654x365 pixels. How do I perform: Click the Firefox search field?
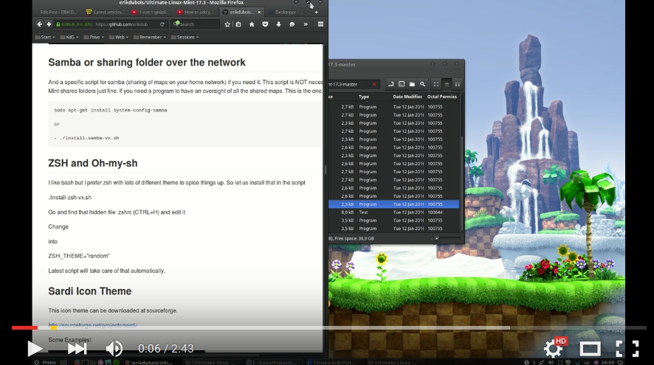(x=195, y=24)
